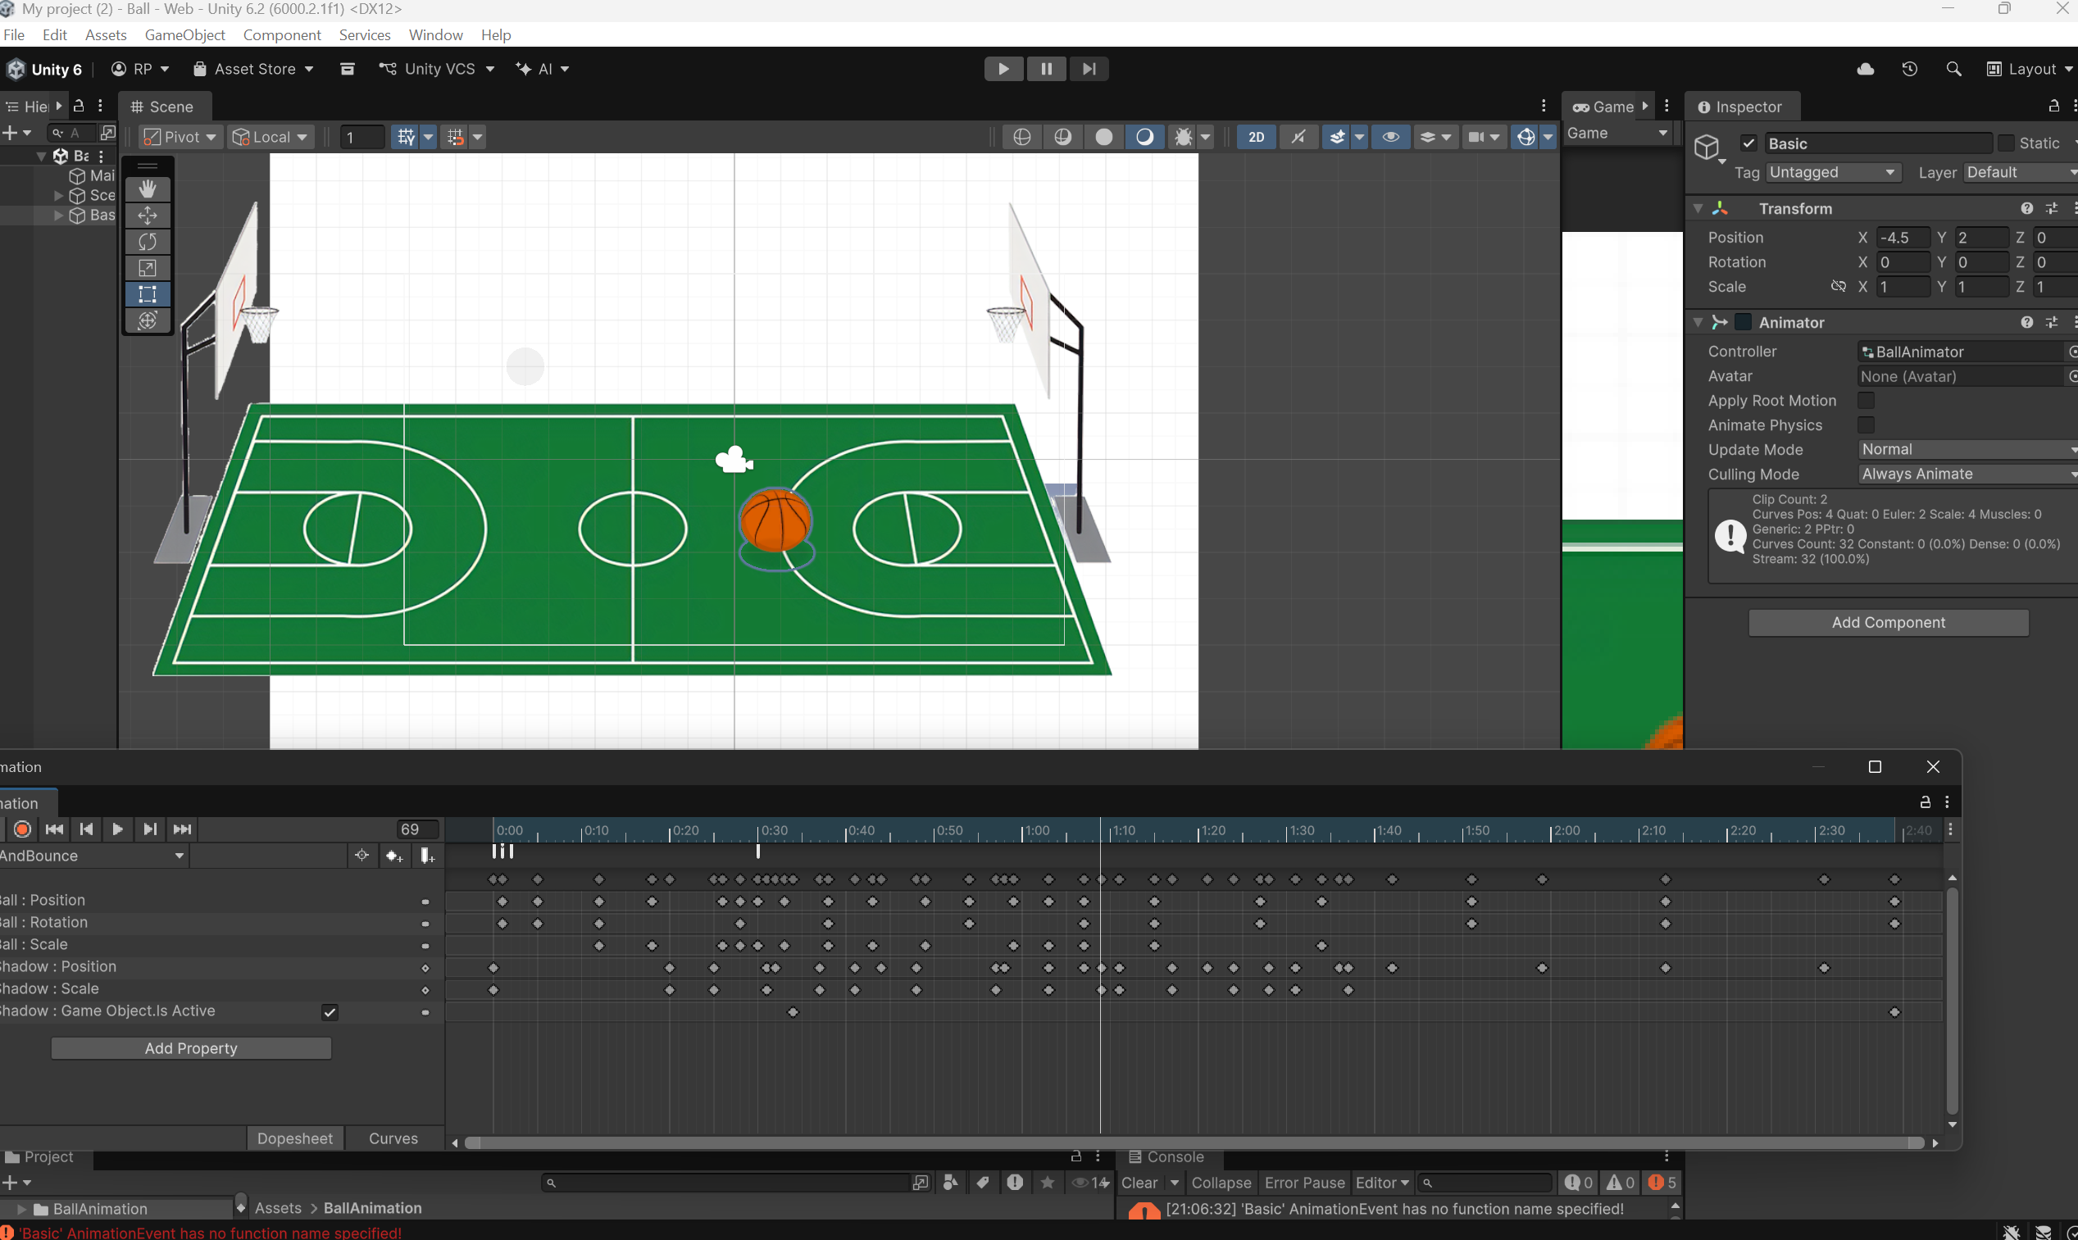Play the animation clip
Screen dimensions: 2078x1240
[118, 829]
